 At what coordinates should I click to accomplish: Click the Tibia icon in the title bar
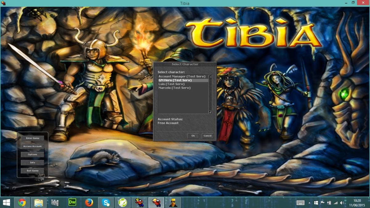[x=3, y=3]
